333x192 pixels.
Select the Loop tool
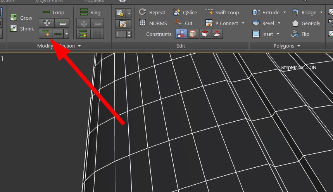tap(53, 12)
